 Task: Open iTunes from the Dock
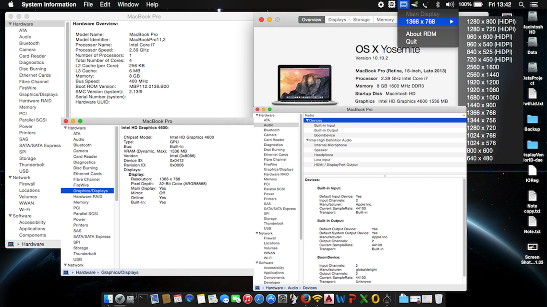(x=247, y=299)
